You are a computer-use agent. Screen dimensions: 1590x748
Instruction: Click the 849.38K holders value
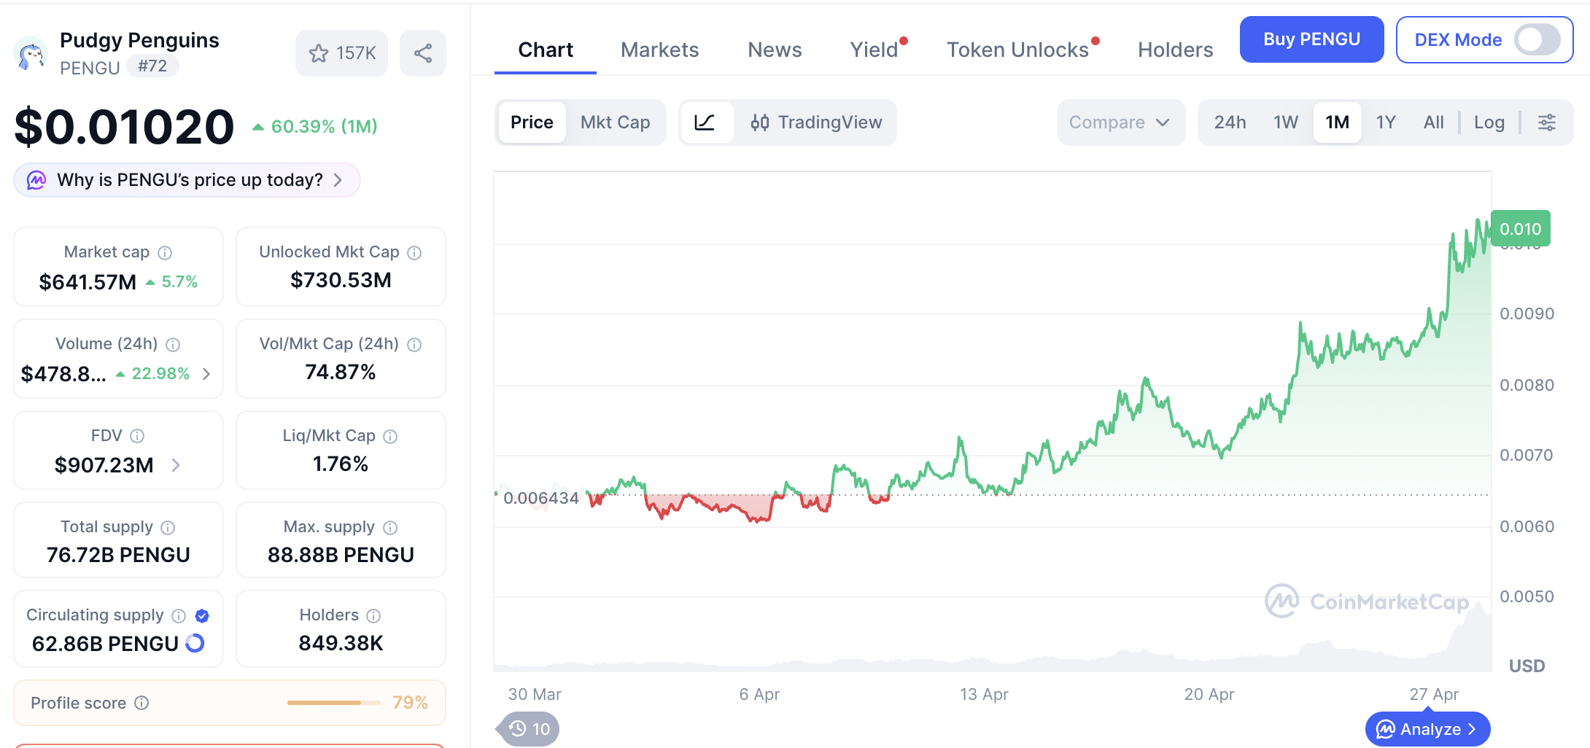point(341,643)
